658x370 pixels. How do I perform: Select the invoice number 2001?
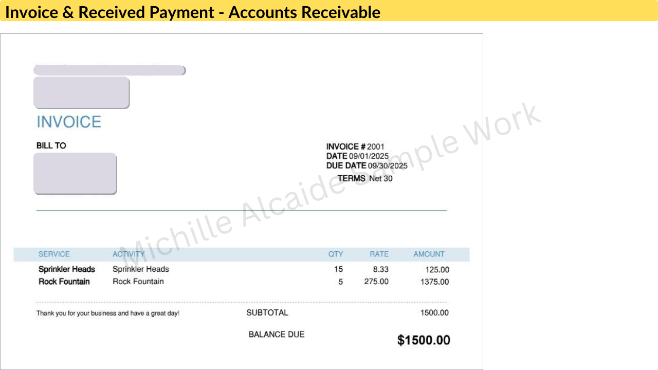(376, 146)
